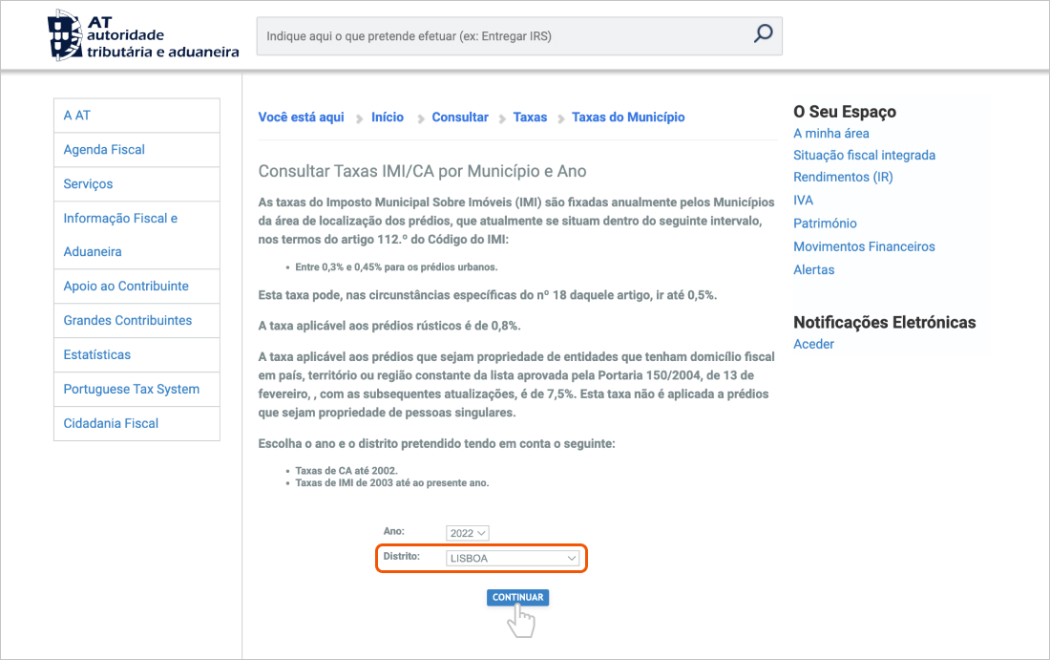Click Aceder under Notificações Eletrónicas
Screen dimensions: 1050x660
pyautogui.click(x=813, y=344)
